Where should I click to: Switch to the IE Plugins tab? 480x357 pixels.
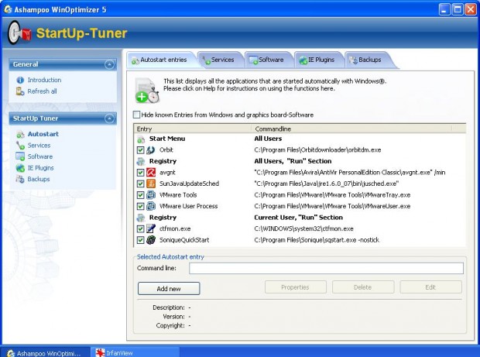point(319,60)
